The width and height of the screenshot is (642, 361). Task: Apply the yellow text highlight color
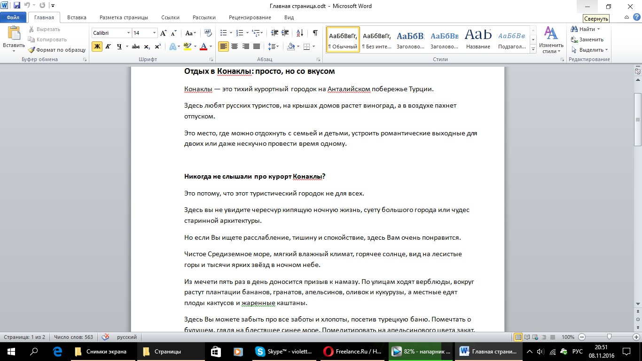click(187, 47)
